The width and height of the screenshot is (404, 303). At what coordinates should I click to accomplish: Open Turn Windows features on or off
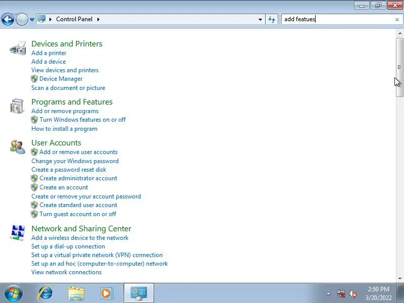point(82,120)
